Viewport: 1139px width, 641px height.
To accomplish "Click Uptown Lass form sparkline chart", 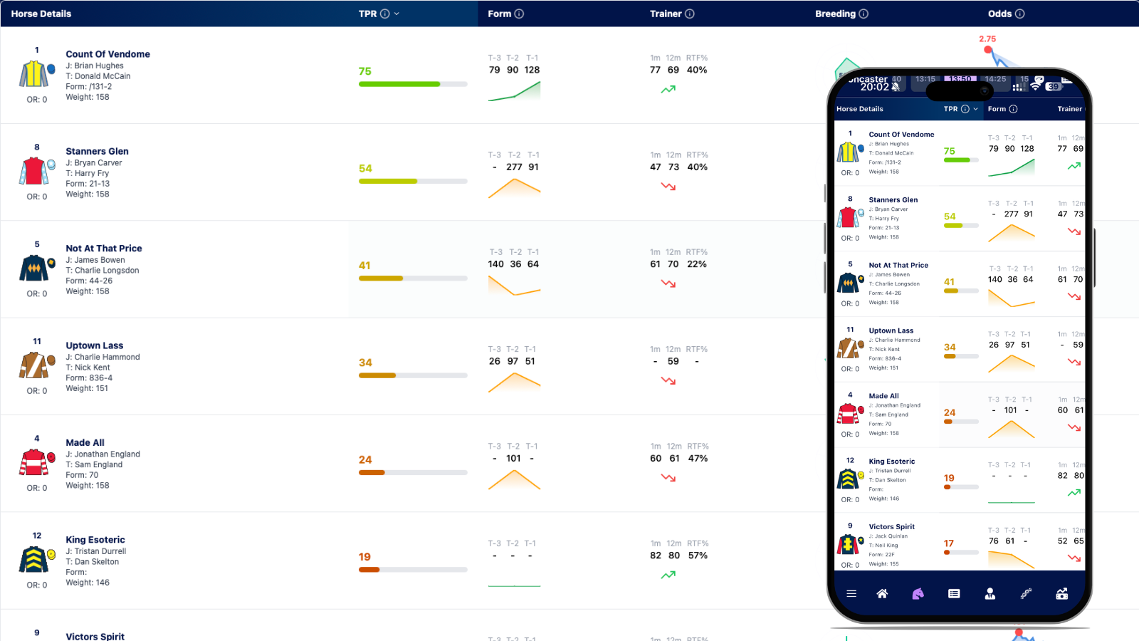I will click(514, 382).
